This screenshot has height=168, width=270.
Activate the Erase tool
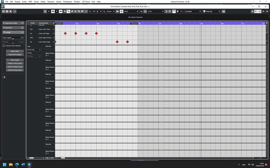tap(71, 11)
